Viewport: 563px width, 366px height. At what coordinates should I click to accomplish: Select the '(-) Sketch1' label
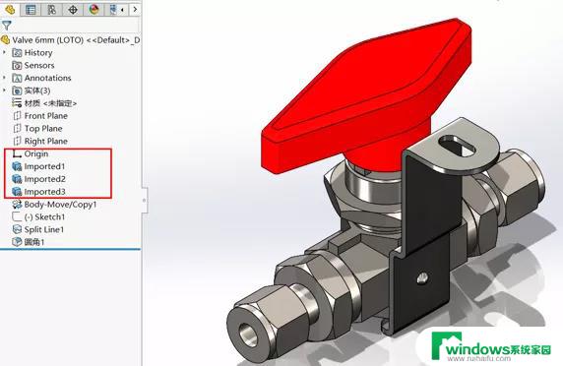tap(44, 216)
